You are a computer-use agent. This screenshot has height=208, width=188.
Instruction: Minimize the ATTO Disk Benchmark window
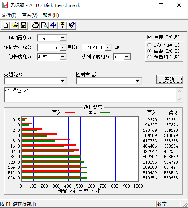pyautogui.click(x=143, y=5)
